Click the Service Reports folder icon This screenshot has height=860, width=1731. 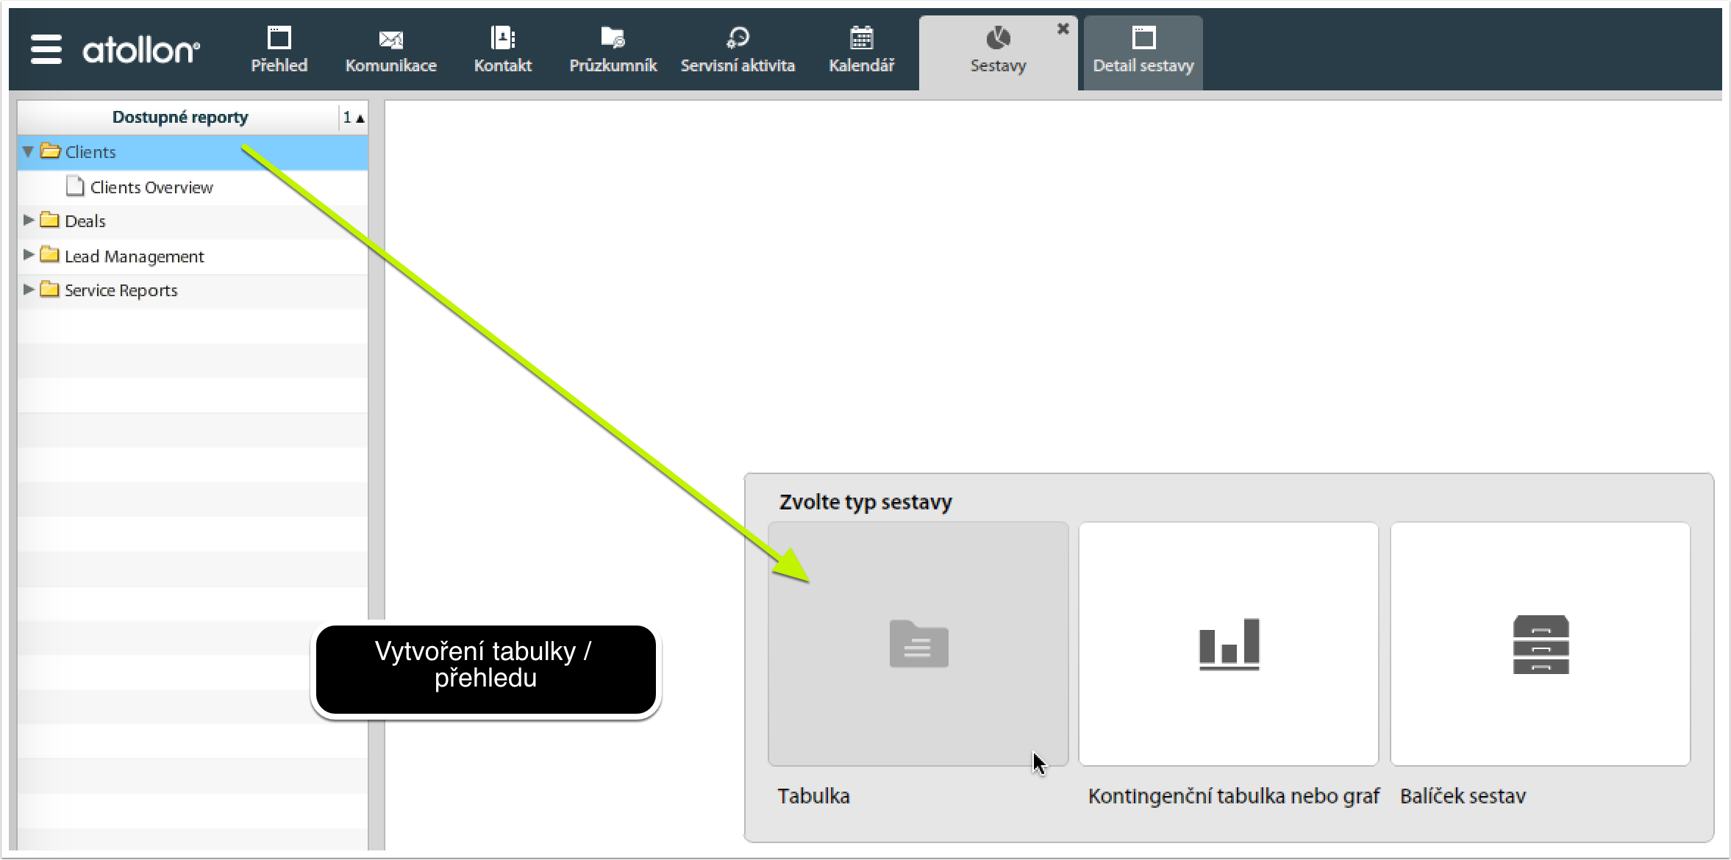tap(49, 289)
